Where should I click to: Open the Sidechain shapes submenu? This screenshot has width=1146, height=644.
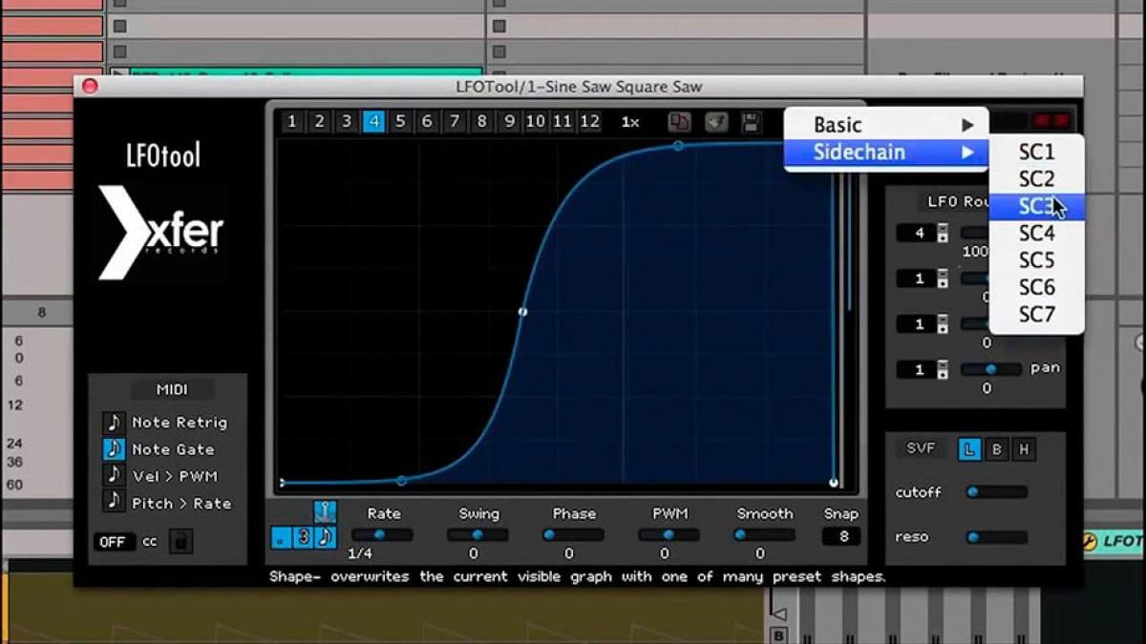tap(886, 152)
